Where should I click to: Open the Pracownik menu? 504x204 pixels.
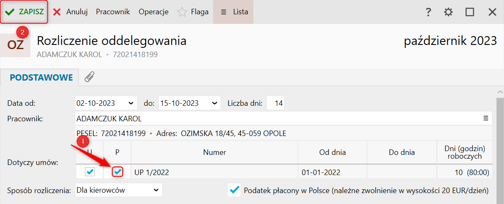pos(113,12)
